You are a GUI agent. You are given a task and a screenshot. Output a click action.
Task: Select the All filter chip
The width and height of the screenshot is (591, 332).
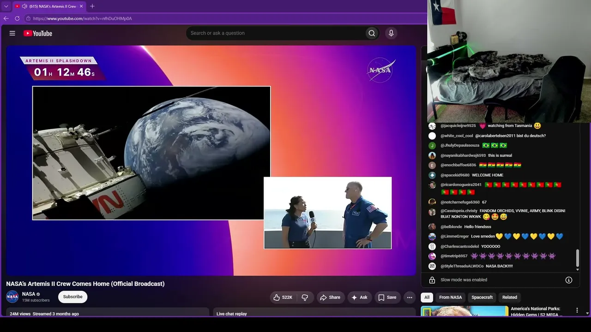click(x=427, y=297)
